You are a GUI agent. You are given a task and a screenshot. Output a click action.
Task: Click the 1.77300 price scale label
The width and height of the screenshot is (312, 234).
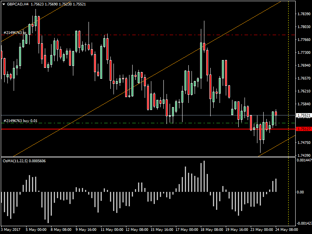pyautogui.click(x=304, y=53)
